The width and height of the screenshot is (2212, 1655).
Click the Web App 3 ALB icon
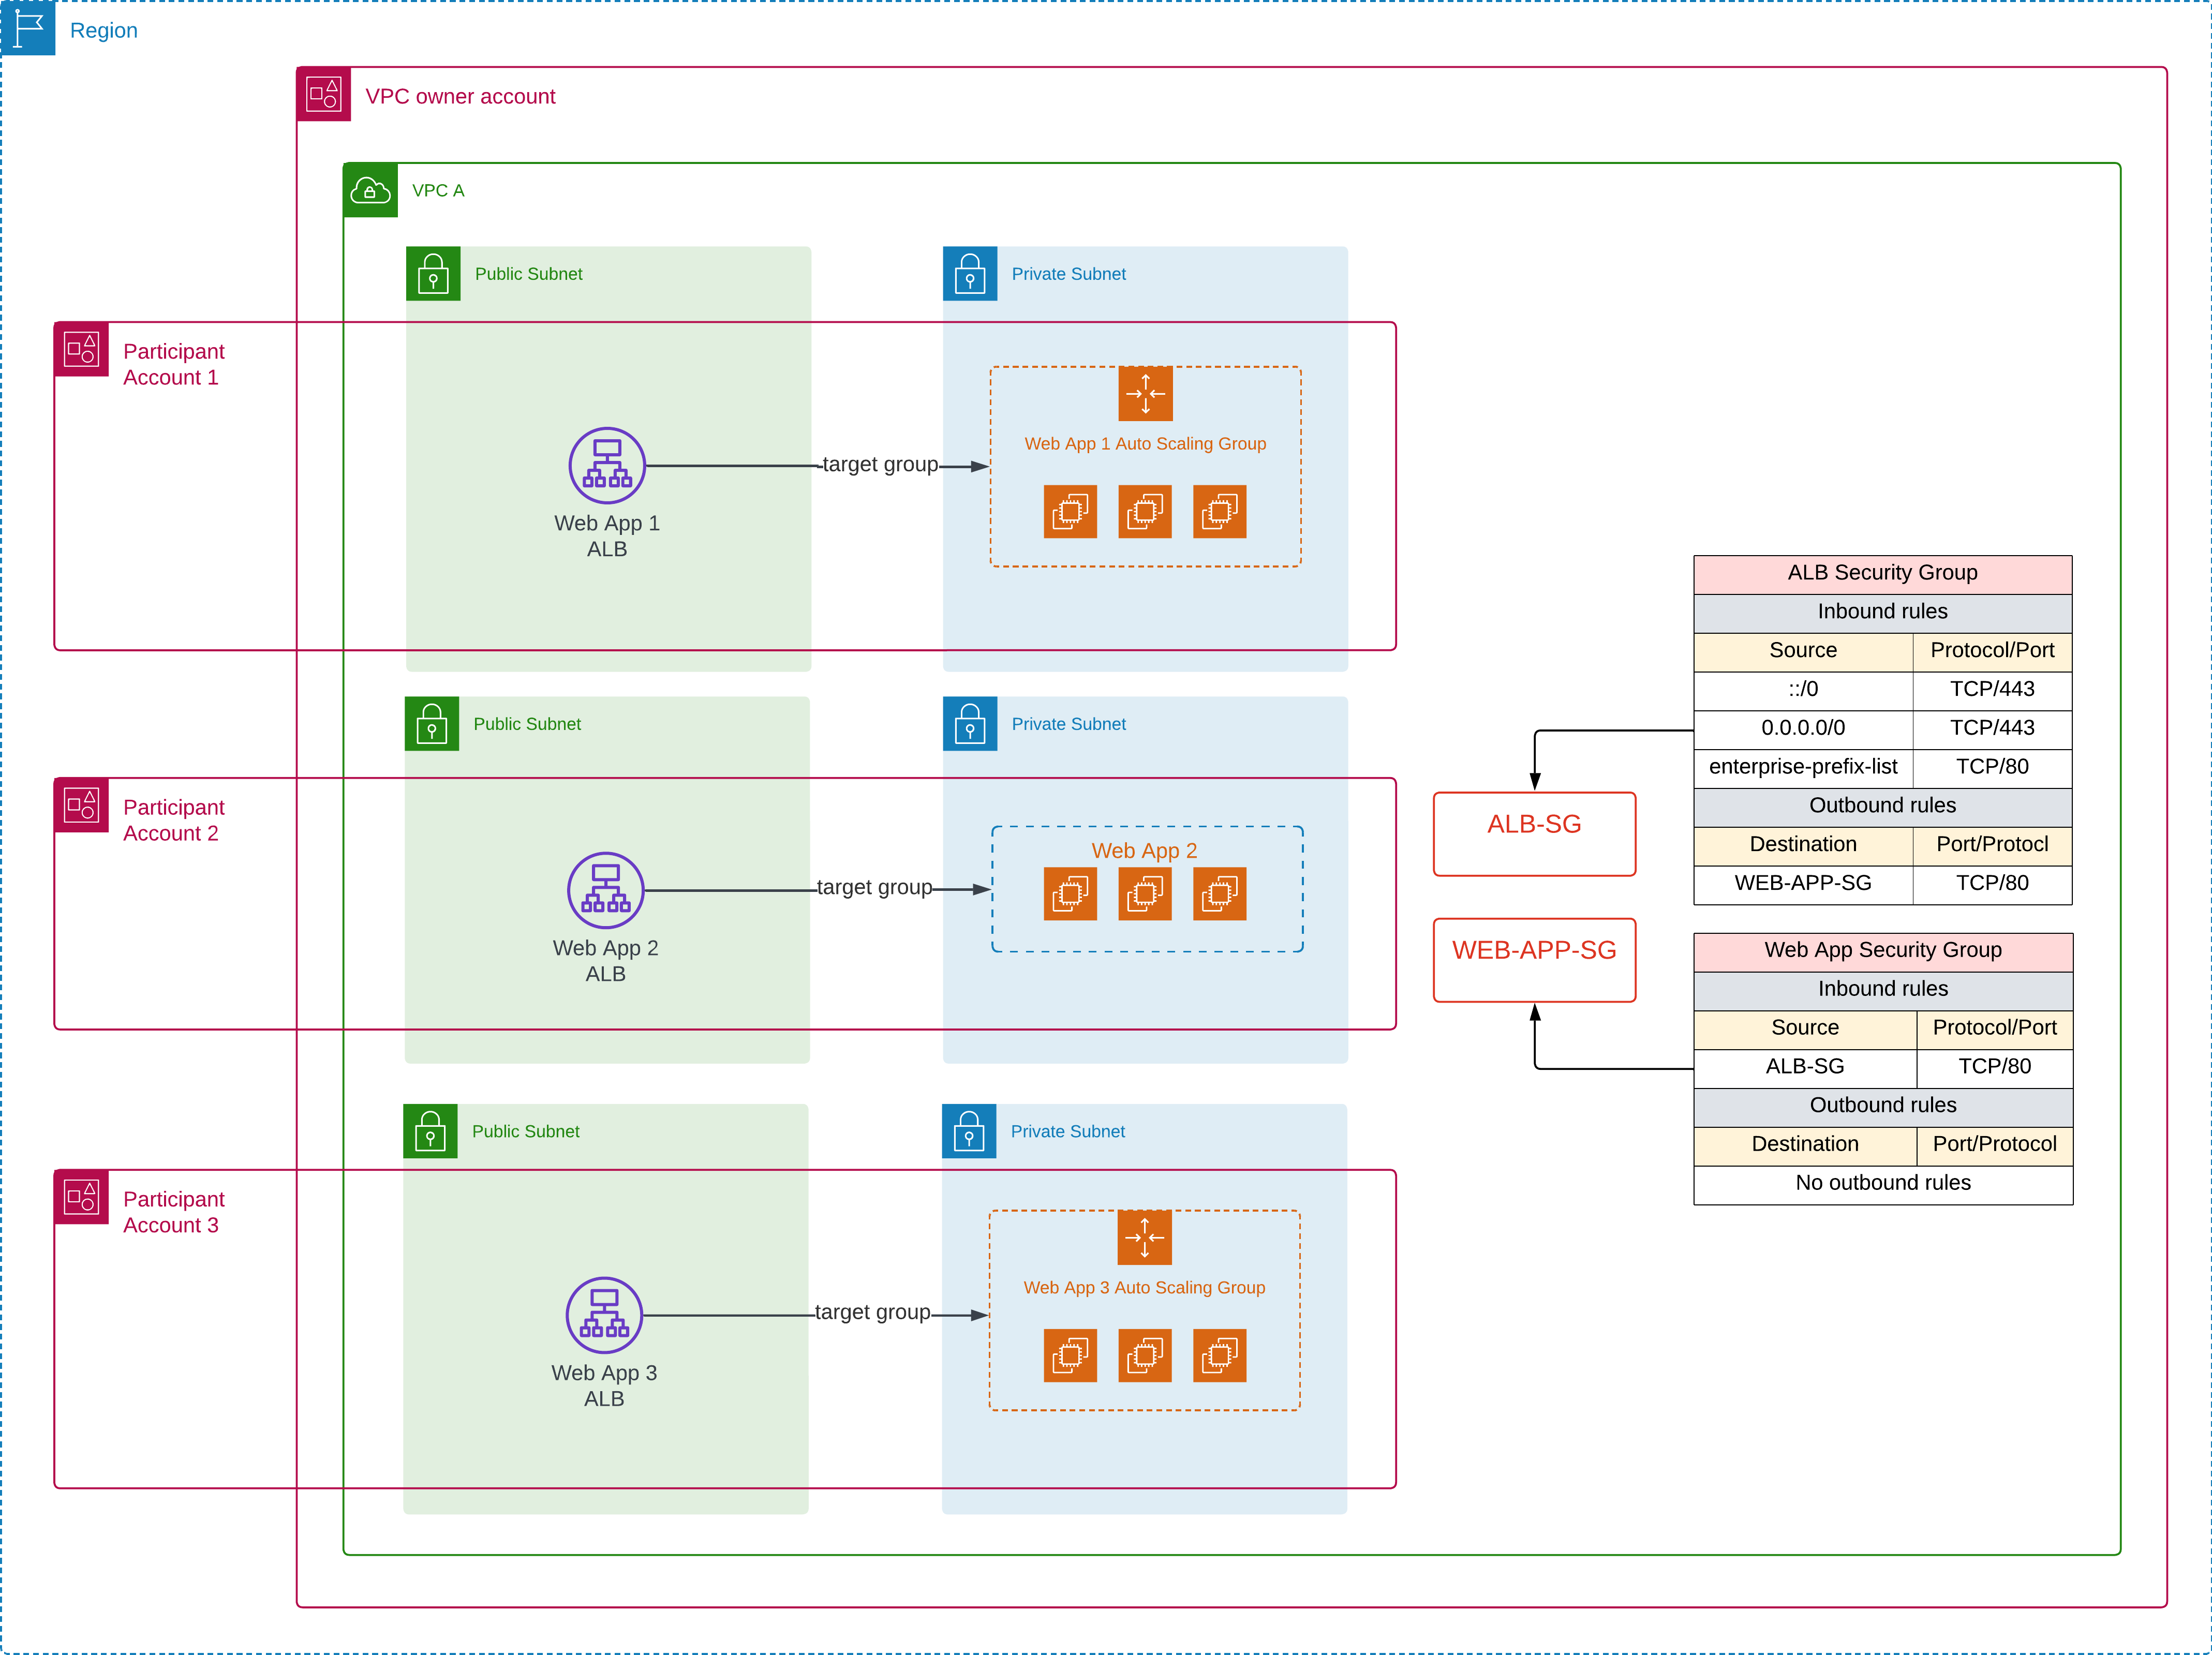coord(604,1314)
